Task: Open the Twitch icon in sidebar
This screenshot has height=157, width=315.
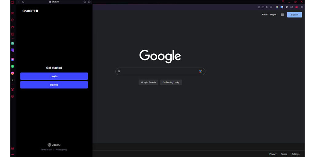Action: tap(12, 27)
